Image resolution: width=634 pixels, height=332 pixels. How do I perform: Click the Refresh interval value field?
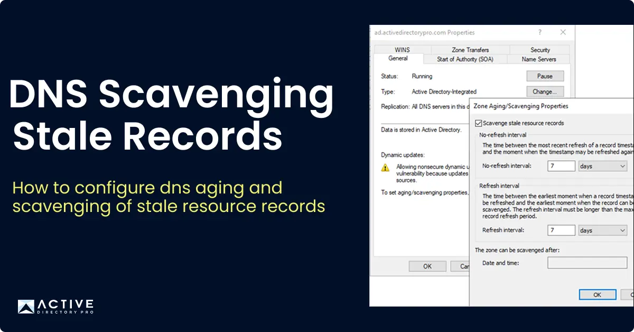tap(561, 230)
